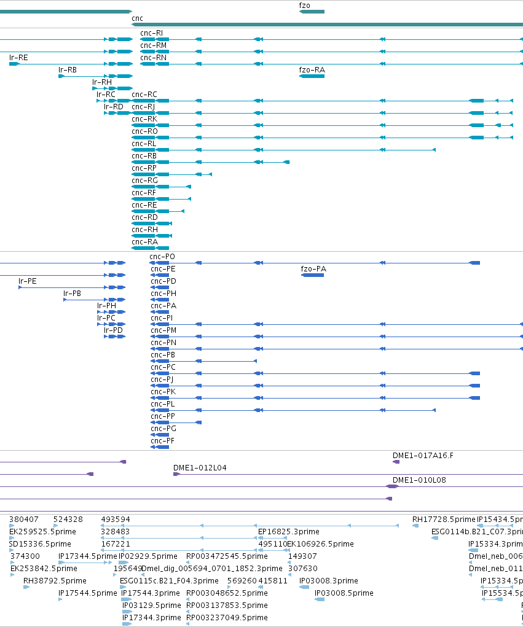This screenshot has width=523, height=627.
Task: Click the cnc-RB transcript label
Action: pyautogui.click(x=144, y=156)
